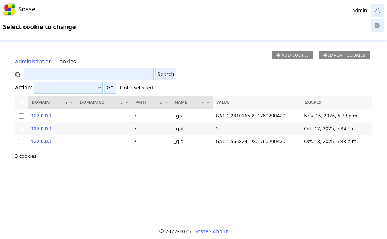Click expiry Oct. 13, 2025, 5:33 p.m.

coord(331,141)
